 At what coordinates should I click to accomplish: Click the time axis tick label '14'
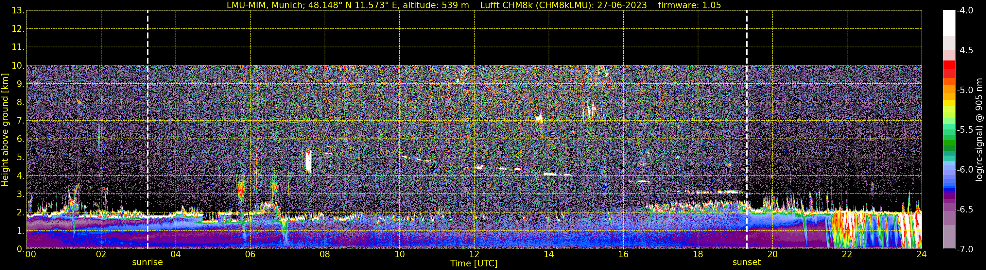pos(549,254)
